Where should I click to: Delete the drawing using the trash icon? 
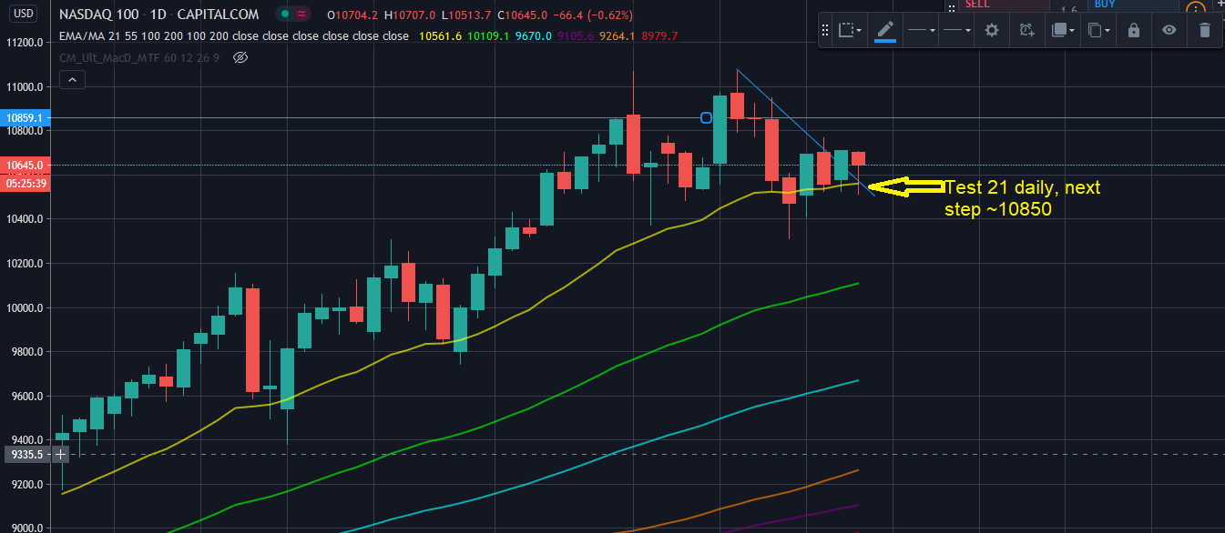[x=1204, y=29]
